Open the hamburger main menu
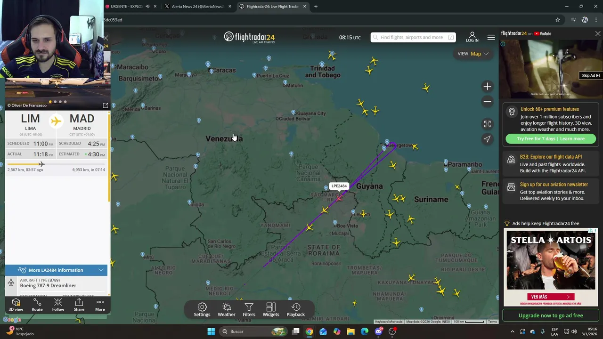Screen dimensions: 603x339 [491, 37]
